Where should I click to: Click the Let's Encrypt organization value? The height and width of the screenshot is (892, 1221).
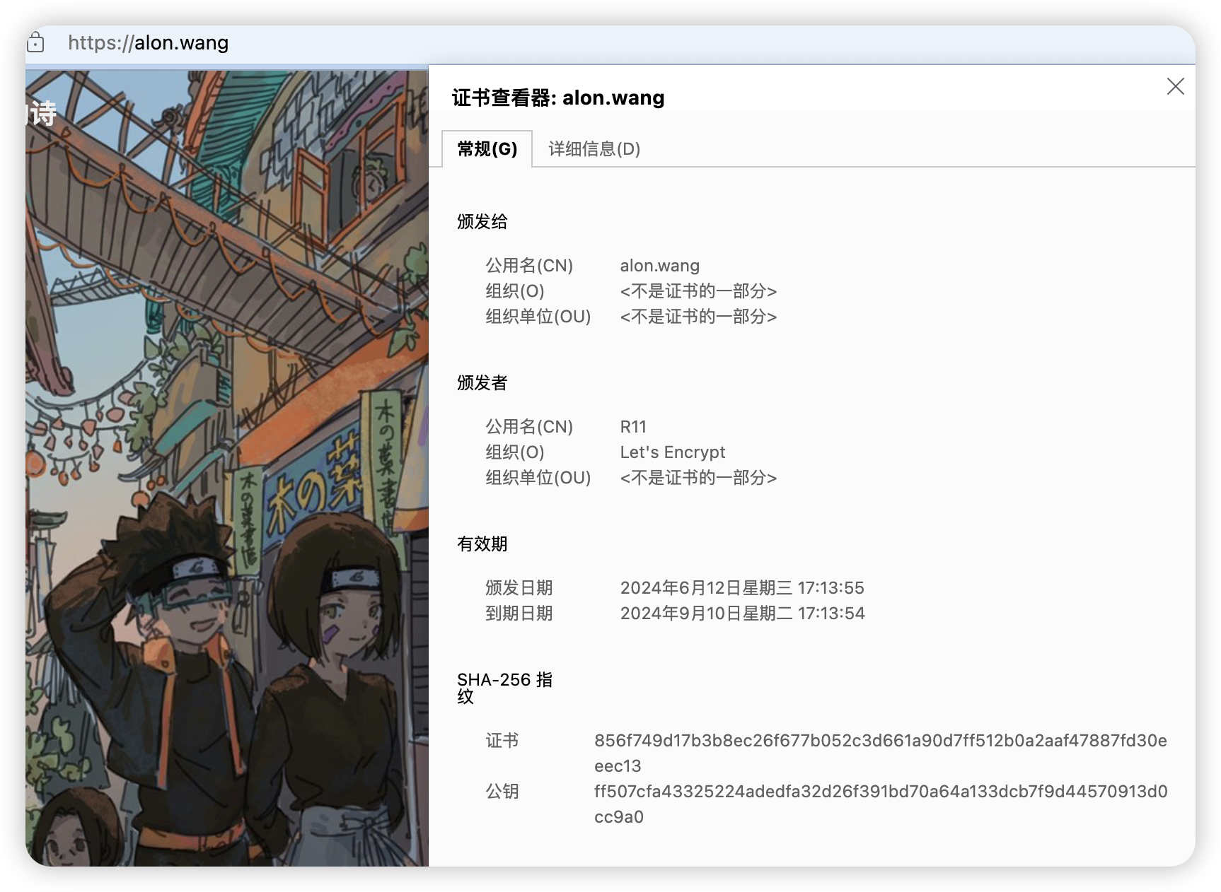coord(672,452)
